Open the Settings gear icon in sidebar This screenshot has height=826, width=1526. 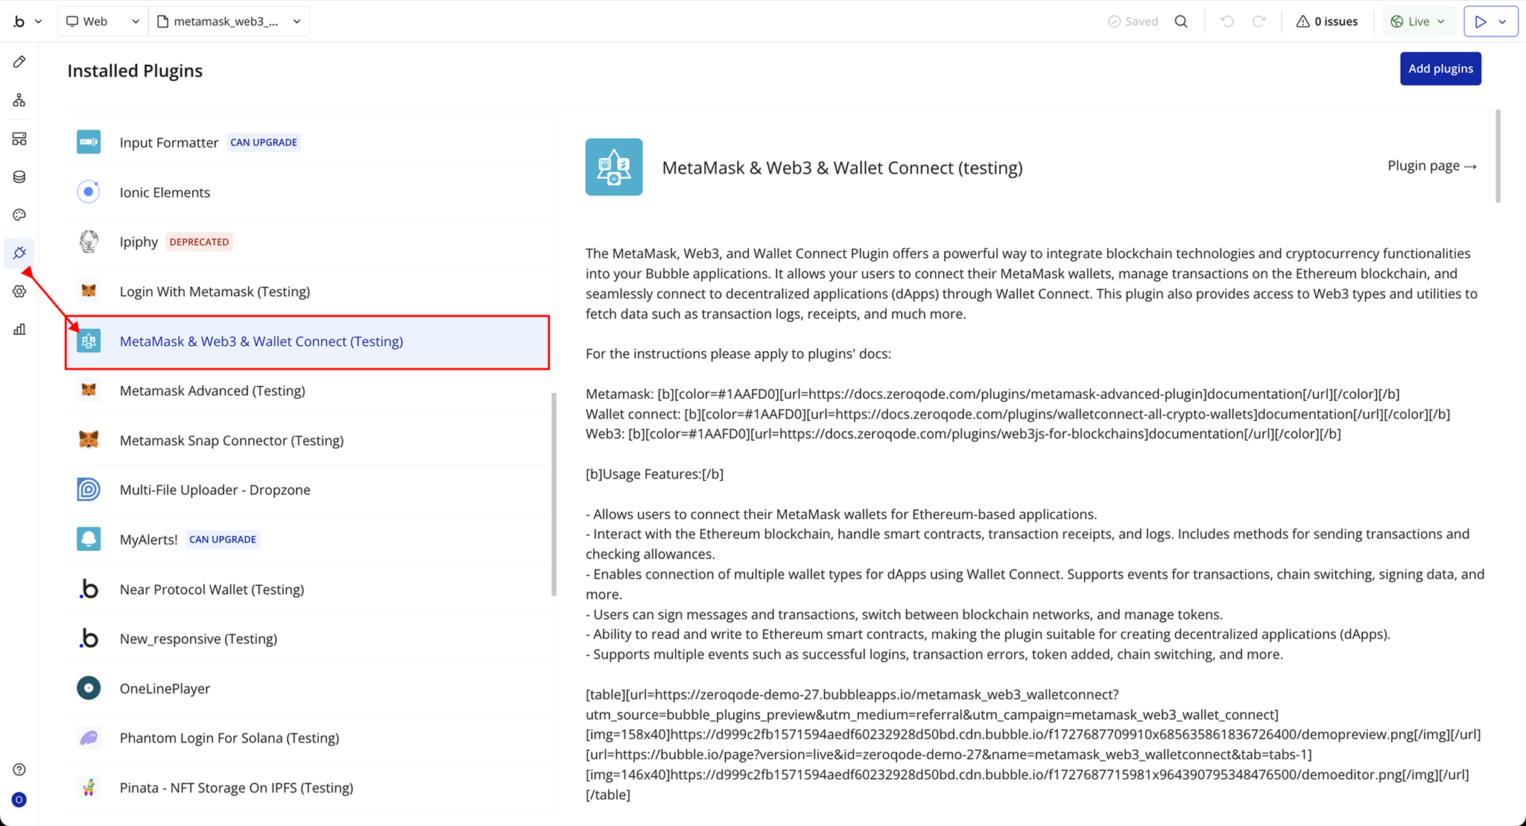click(x=19, y=291)
